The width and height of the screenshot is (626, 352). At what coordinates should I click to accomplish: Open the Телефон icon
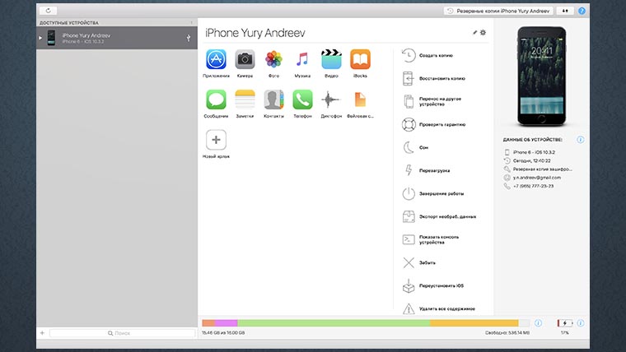[x=302, y=100]
